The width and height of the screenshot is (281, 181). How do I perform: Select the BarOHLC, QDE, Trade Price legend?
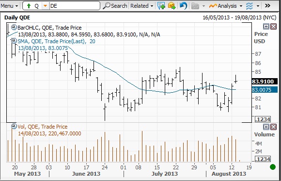[49, 28]
